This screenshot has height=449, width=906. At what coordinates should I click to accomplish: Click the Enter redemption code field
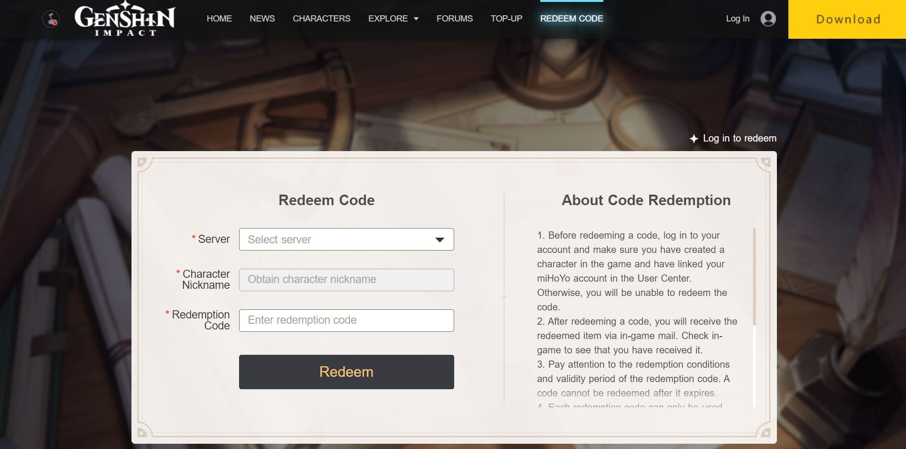[346, 320]
